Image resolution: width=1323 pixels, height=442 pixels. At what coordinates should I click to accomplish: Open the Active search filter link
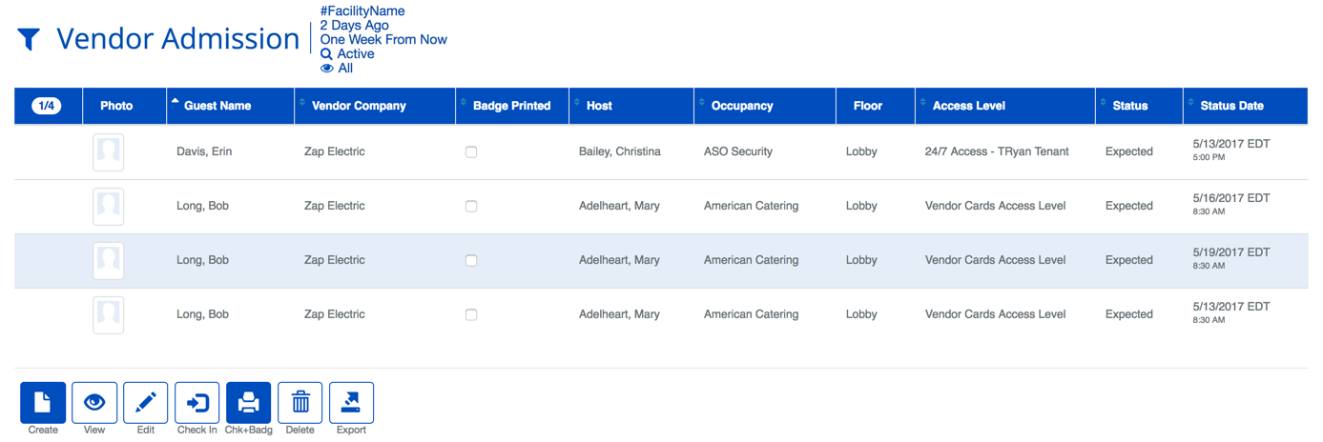tap(355, 54)
